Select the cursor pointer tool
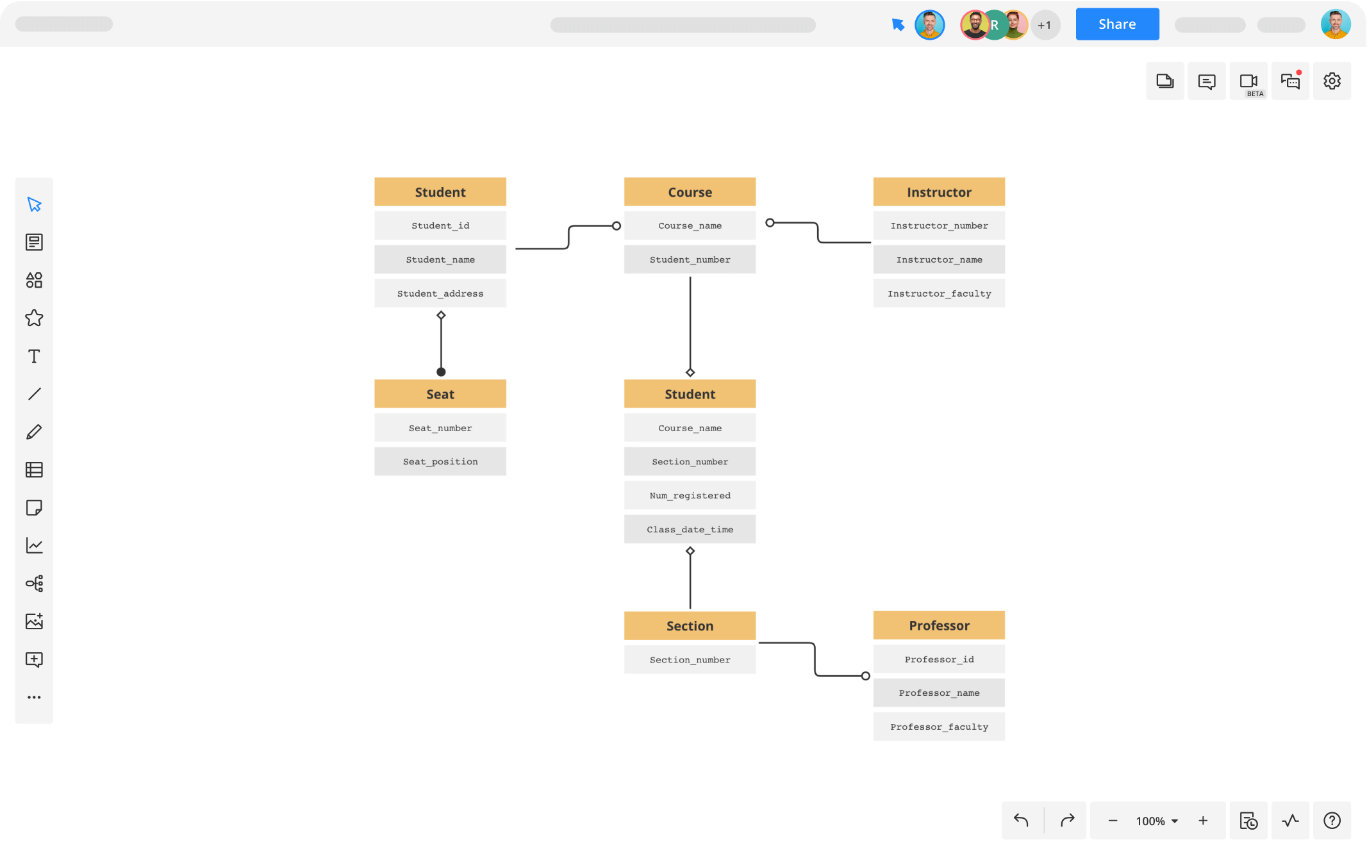The height and width of the screenshot is (854, 1367). [x=34, y=204]
